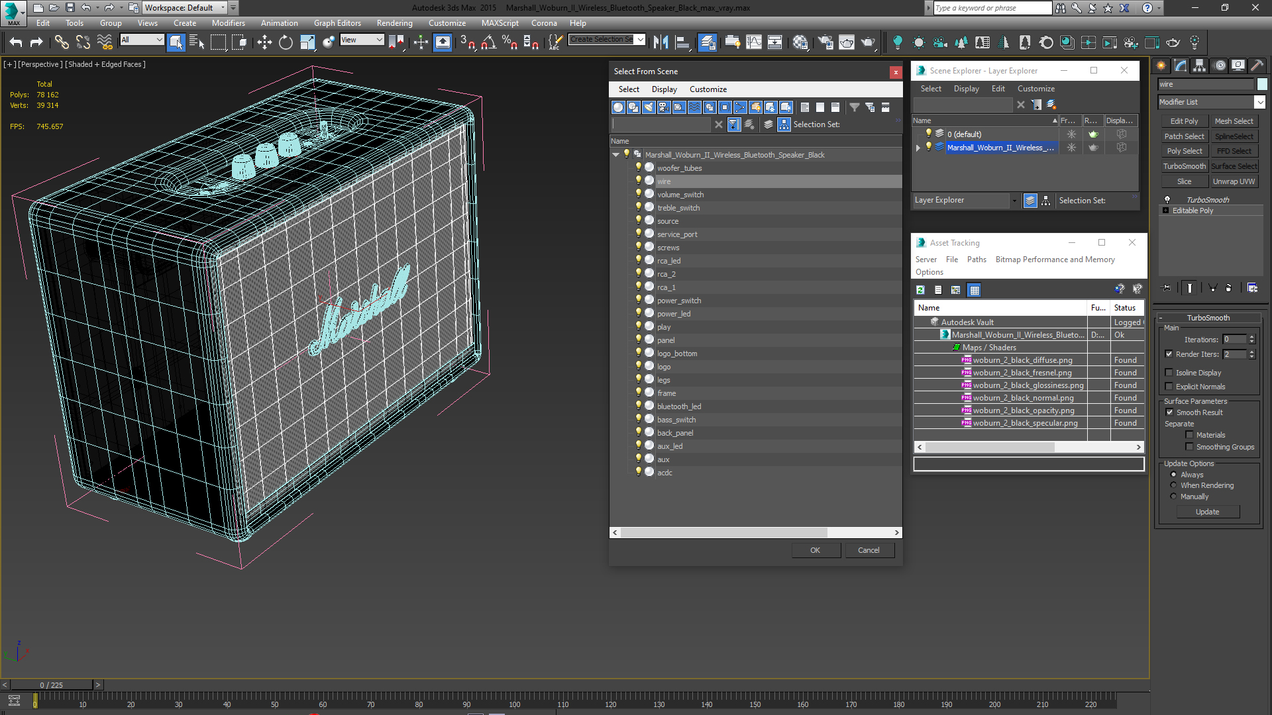Select the Manually update option
The width and height of the screenshot is (1272, 715).
click(1173, 497)
